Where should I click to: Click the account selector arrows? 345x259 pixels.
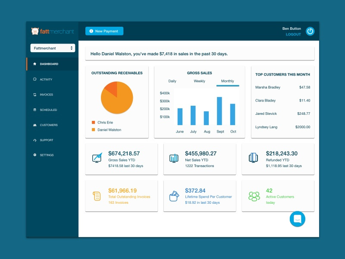point(72,48)
